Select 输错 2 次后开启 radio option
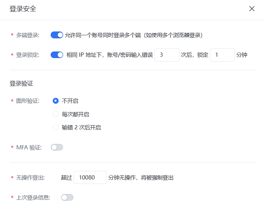Viewport: 264px width, 223px height. pos(56,128)
